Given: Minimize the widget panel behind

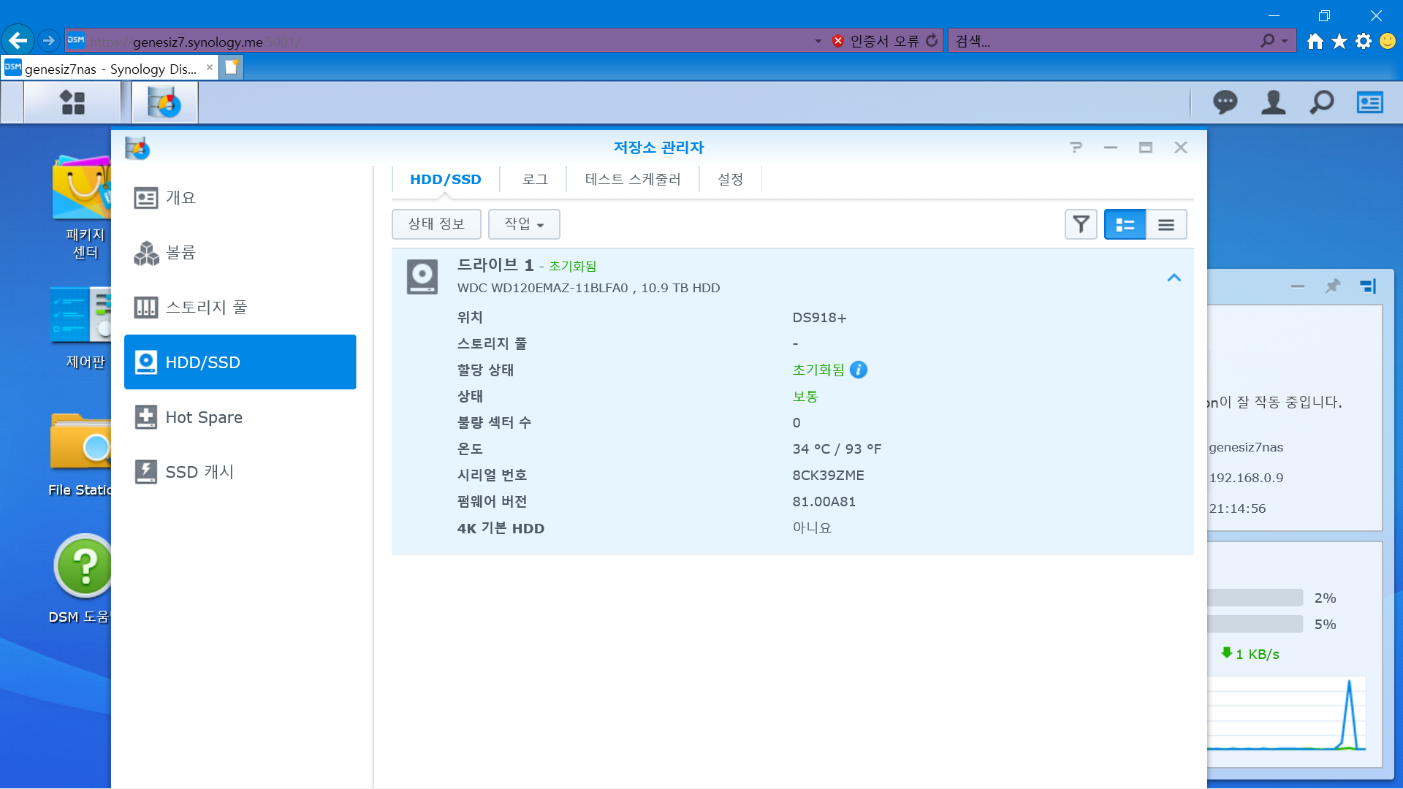Looking at the screenshot, I should tap(1298, 286).
